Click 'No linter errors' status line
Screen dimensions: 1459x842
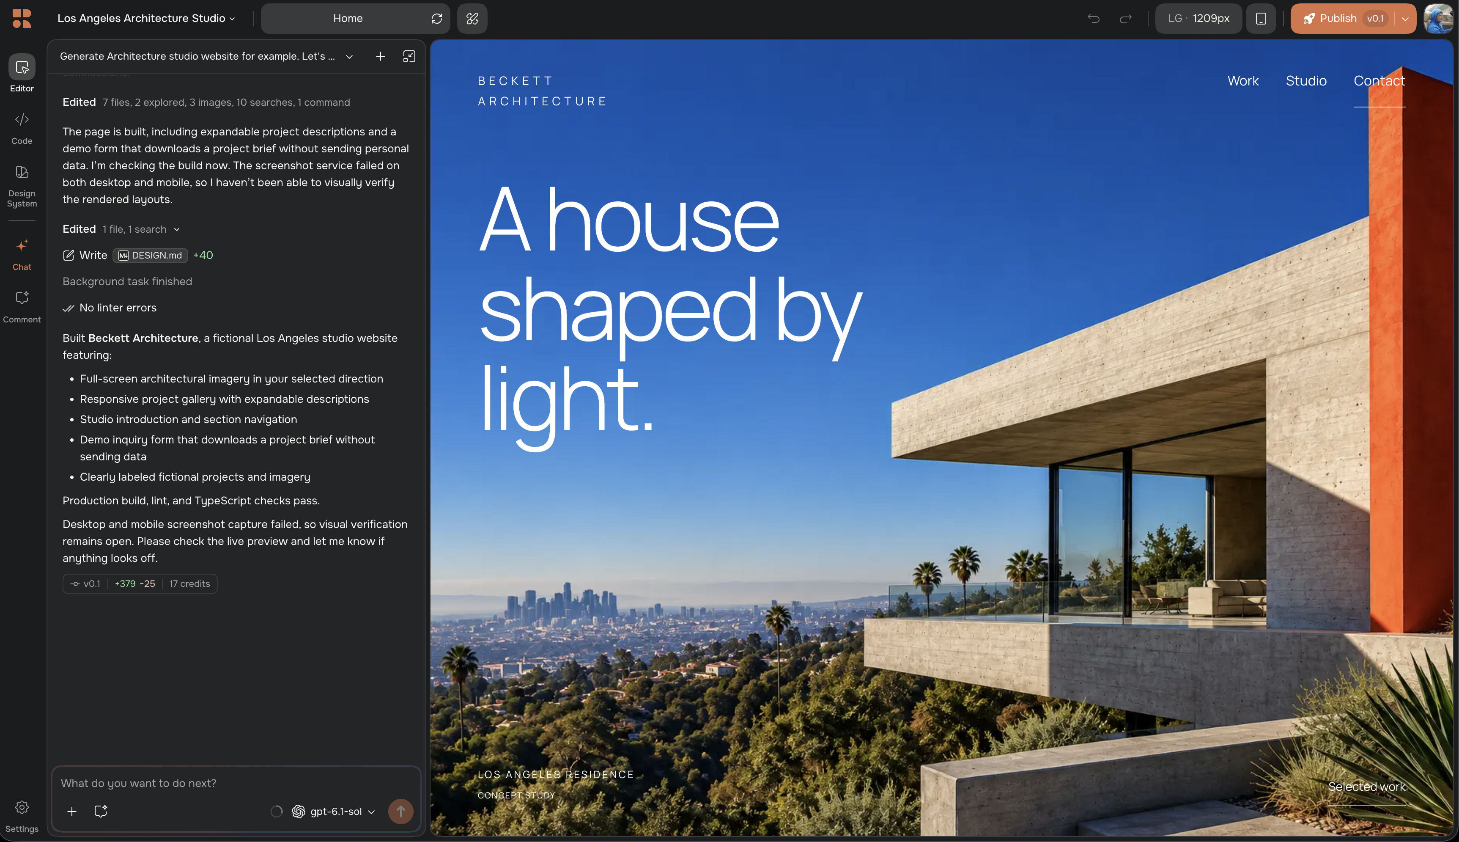tap(110, 308)
